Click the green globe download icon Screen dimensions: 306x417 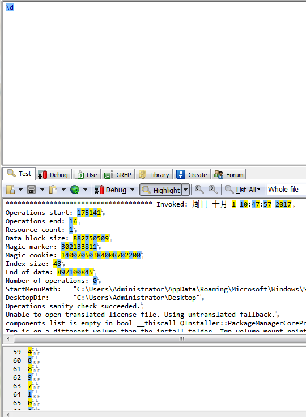point(75,190)
